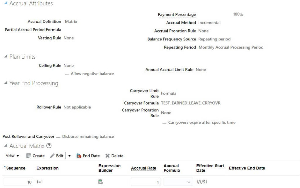The width and height of the screenshot is (300, 188).
Task: Click the Accrual Rate header link
Action: pyautogui.click(x=144, y=168)
